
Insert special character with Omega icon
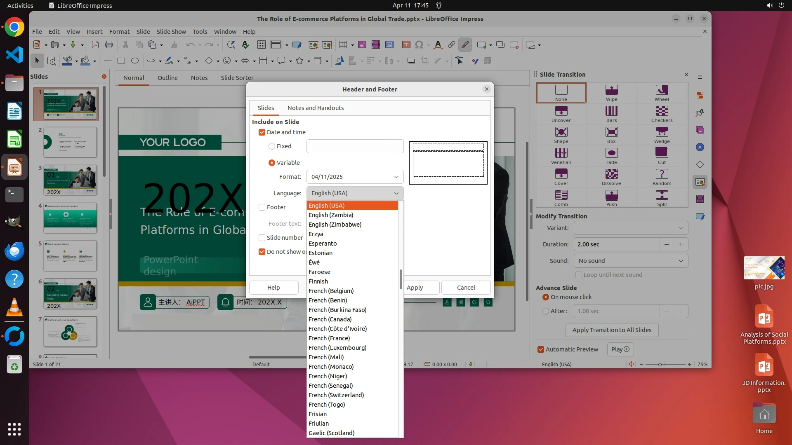coord(419,44)
